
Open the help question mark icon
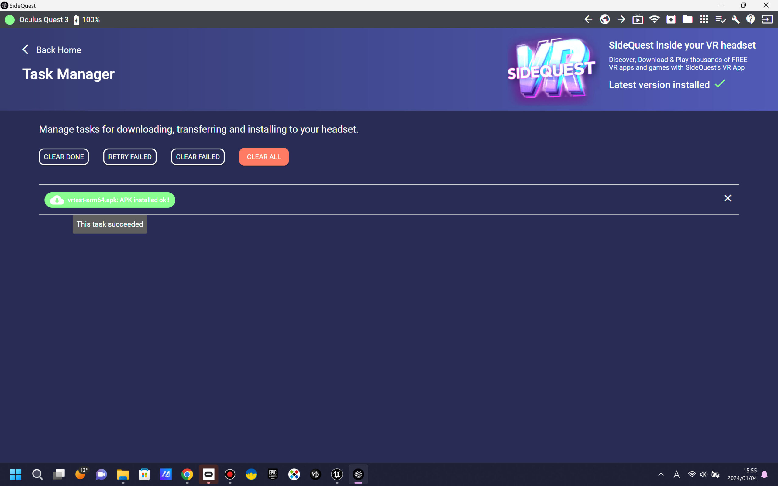click(x=750, y=19)
